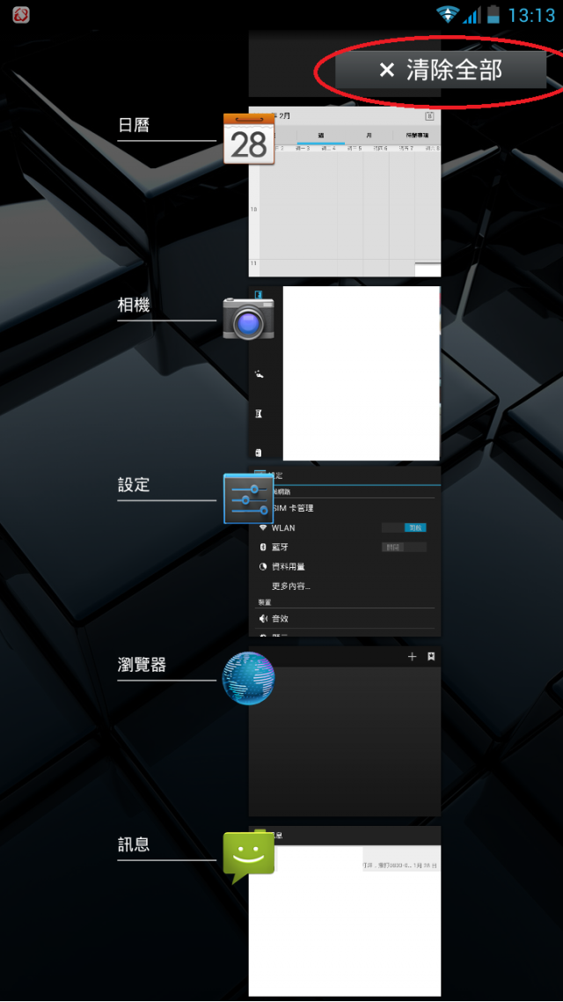Switch to the messaging app thumbnail
The height and width of the screenshot is (1002, 563).
tap(345, 910)
